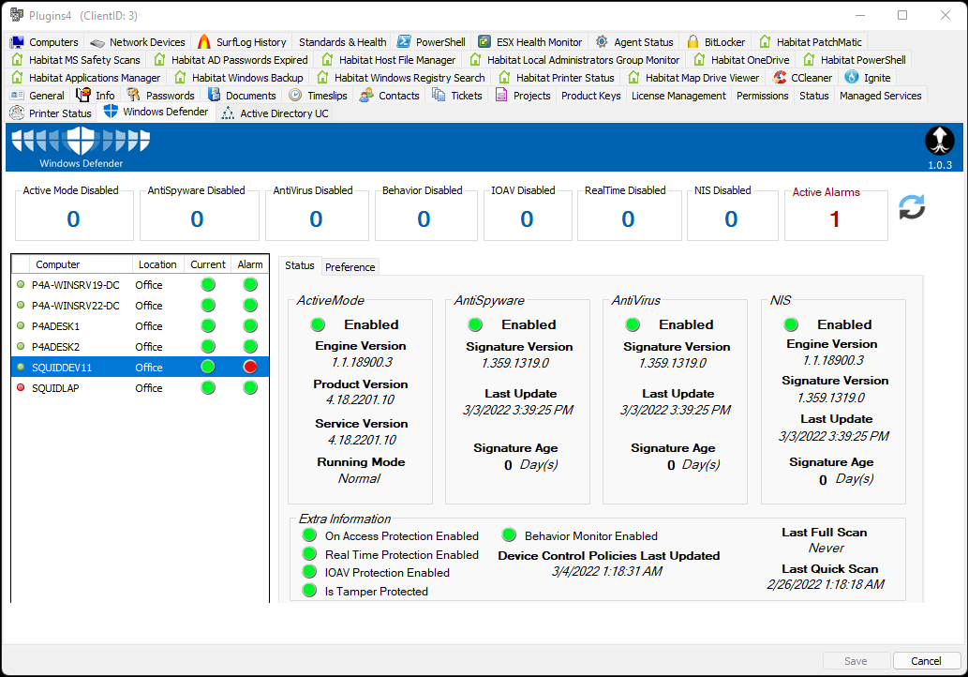Click Habitat PatchMatic house icon
This screenshot has width=968, height=677.
tap(765, 42)
